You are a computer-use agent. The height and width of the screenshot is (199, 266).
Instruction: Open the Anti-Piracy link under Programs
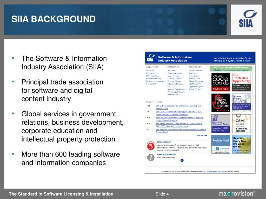point(172,70)
